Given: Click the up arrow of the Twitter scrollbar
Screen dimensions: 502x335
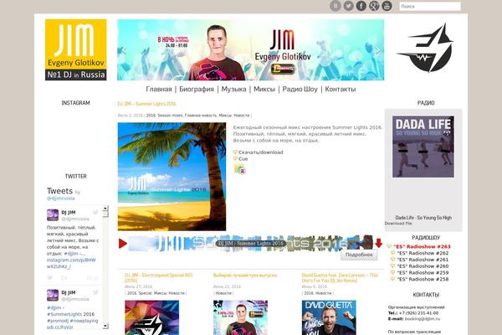Looking at the screenshot, I should tap(105, 209).
